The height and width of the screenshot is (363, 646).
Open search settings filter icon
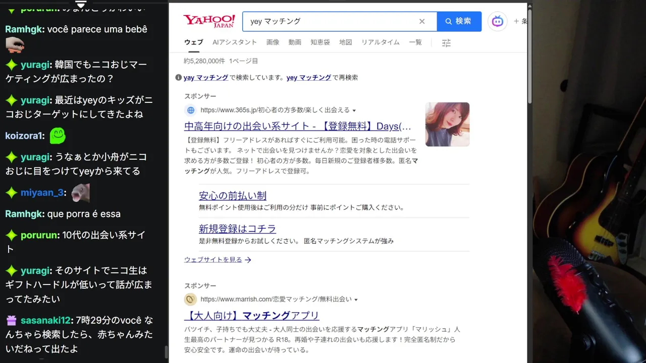pyautogui.click(x=446, y=43)
